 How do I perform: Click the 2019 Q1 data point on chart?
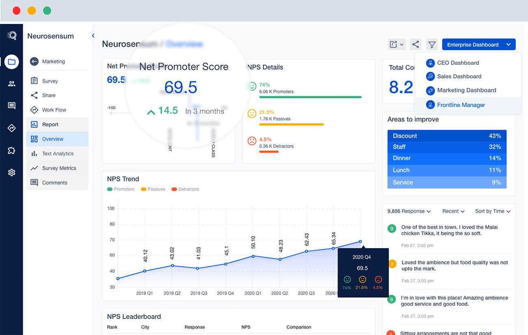(x=145, y=271)
